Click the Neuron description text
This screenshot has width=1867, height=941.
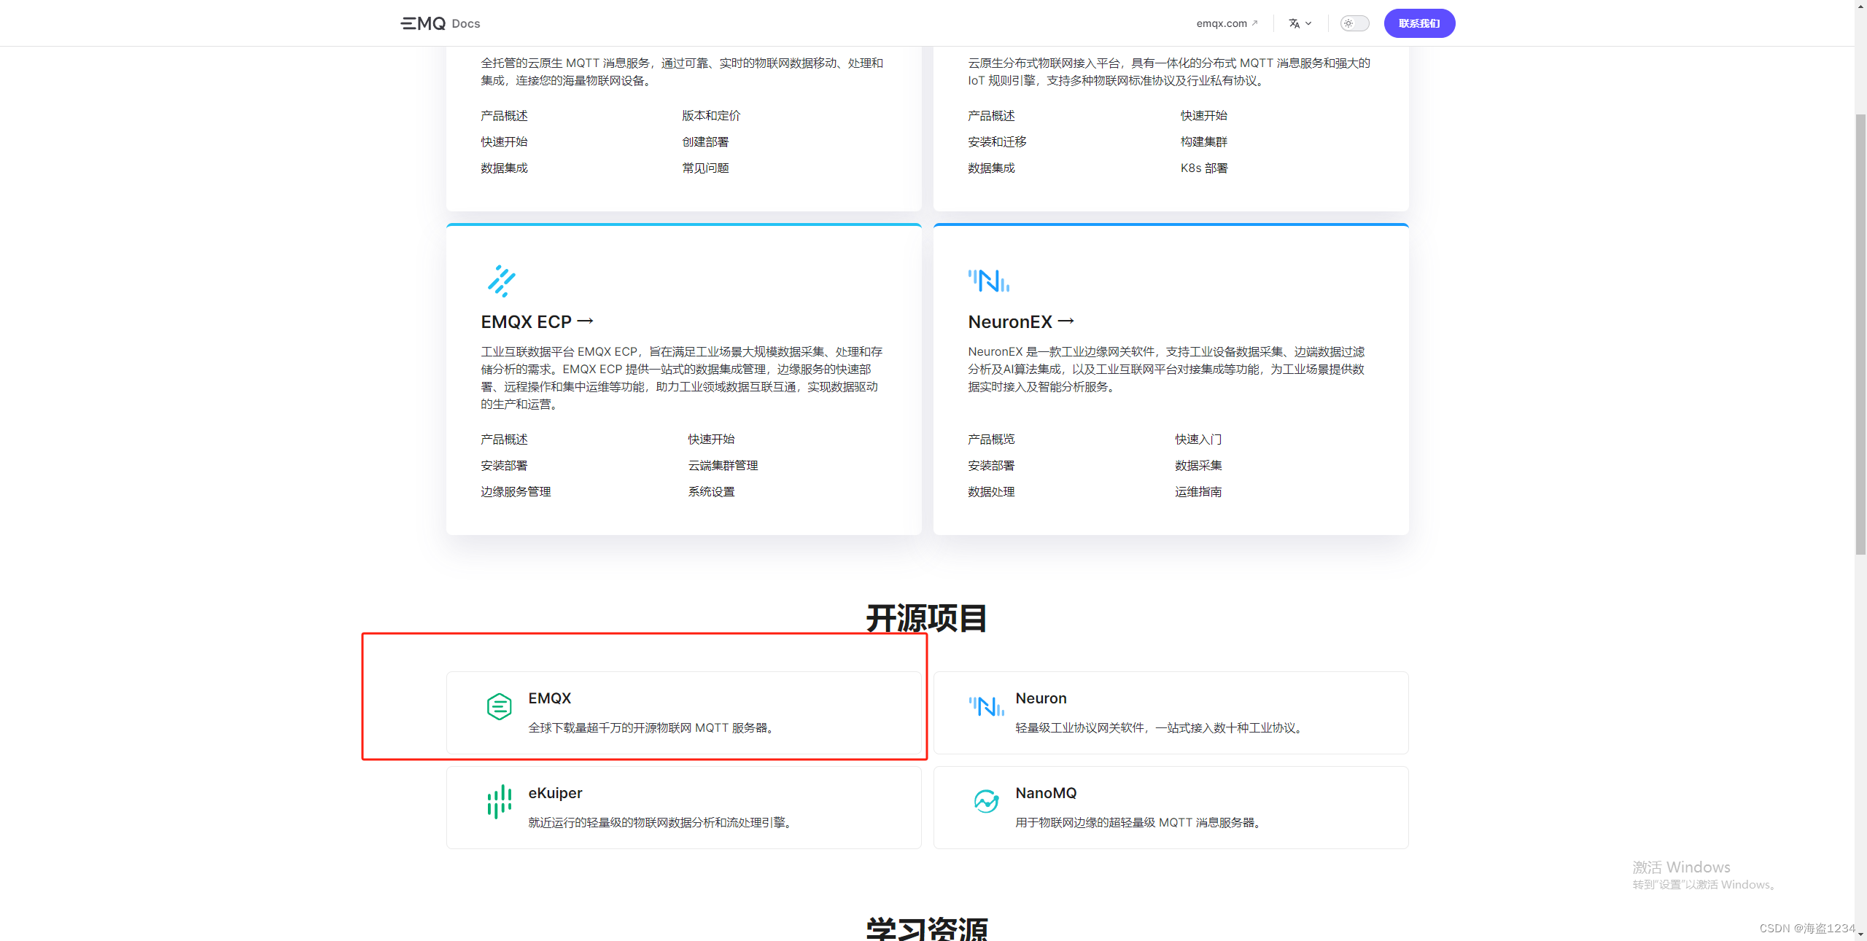coord(1161,728)
